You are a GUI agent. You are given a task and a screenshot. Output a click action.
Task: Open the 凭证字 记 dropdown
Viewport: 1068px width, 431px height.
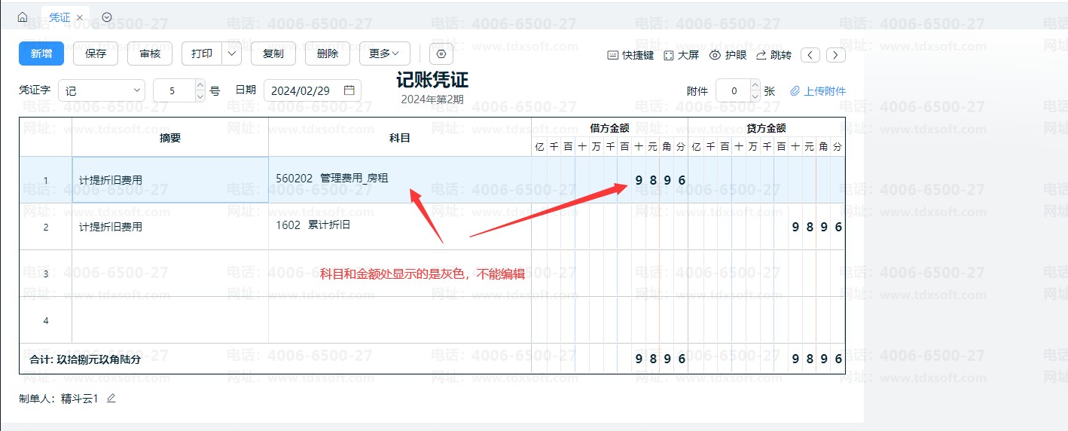pyautogui.click(x=101, y=90)
